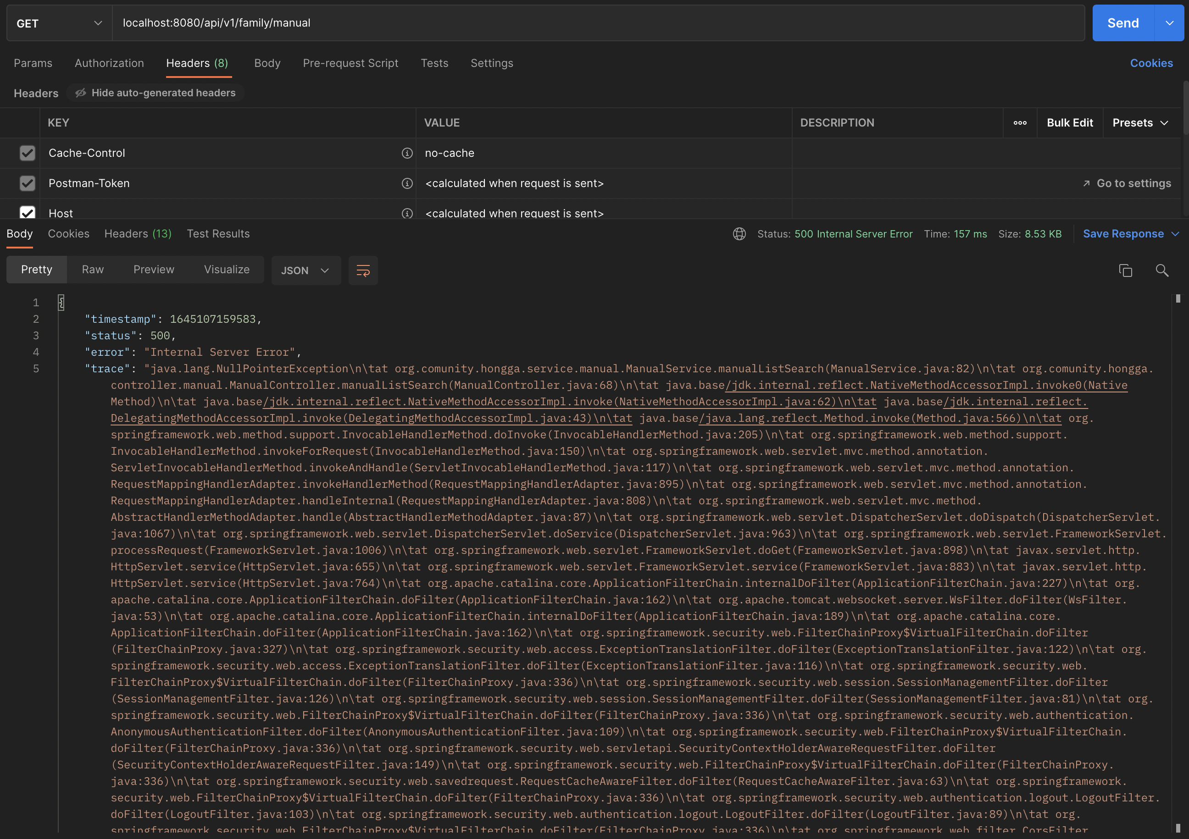Click the Bulk Edit button
This screenshot has width=1189, height=839.
[x=1069, y=123]
